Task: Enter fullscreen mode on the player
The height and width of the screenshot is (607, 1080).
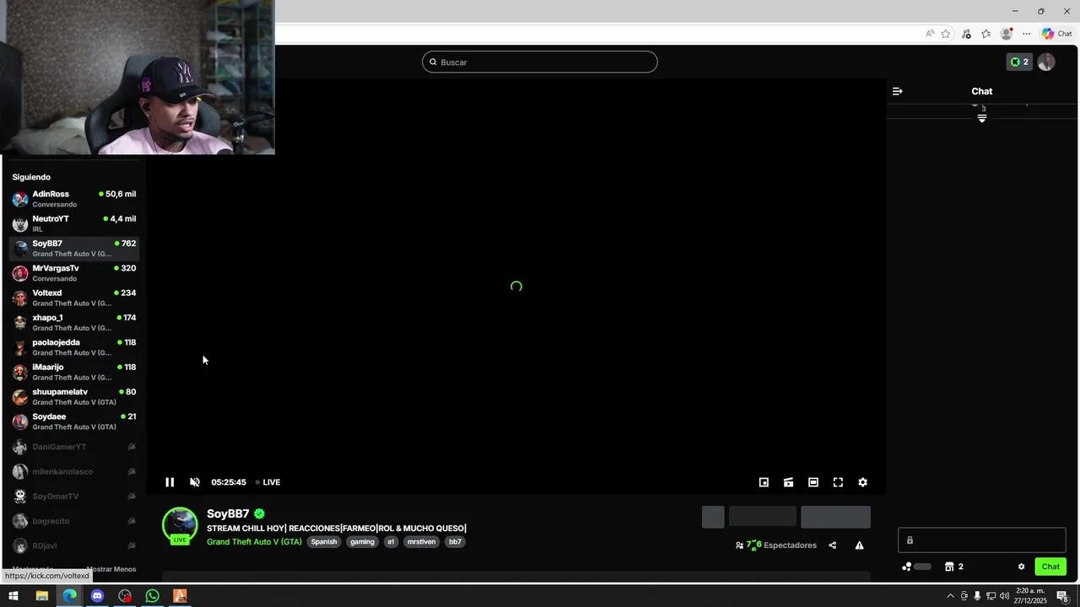Action: 838,482
